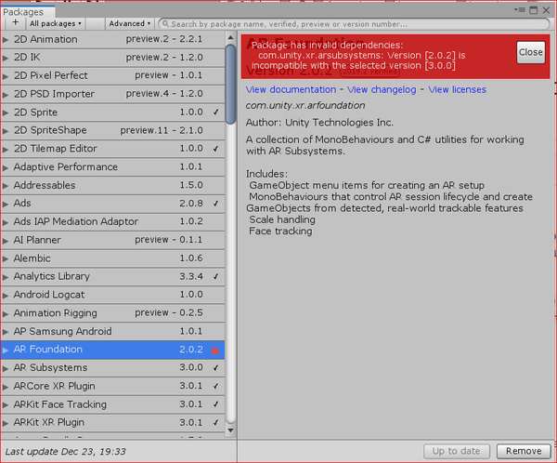Select the Adaptive Performance package

[x=112, y=167]
